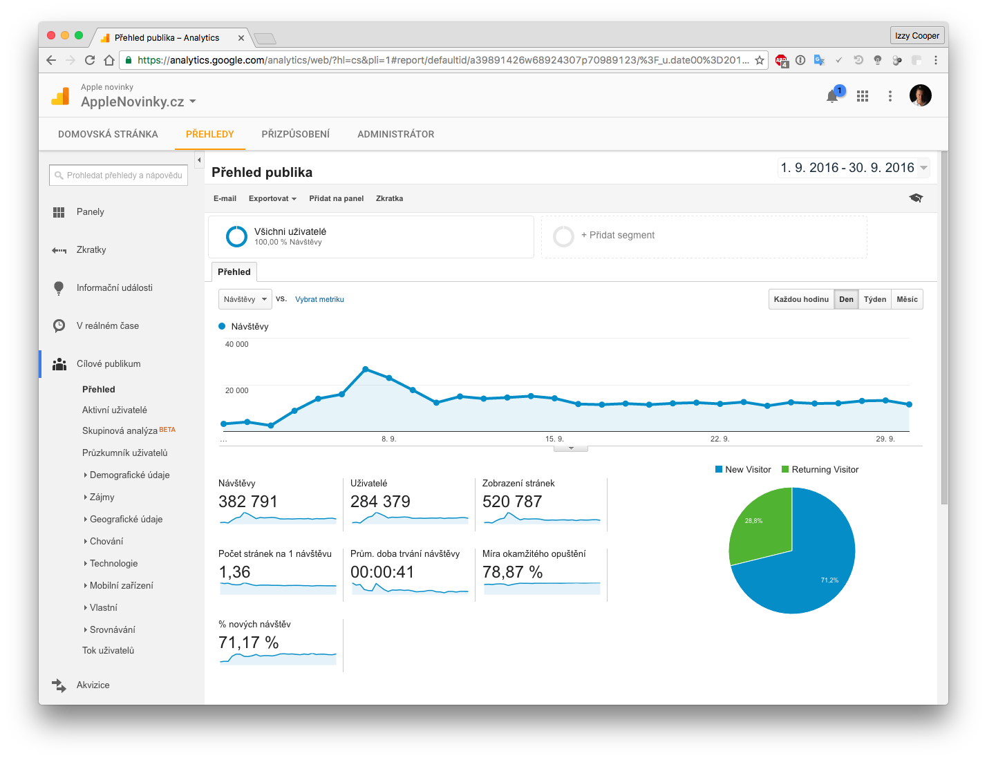Click the Akvizice sidebar icon
Screen dimensions: 987x760
[59, 685]
